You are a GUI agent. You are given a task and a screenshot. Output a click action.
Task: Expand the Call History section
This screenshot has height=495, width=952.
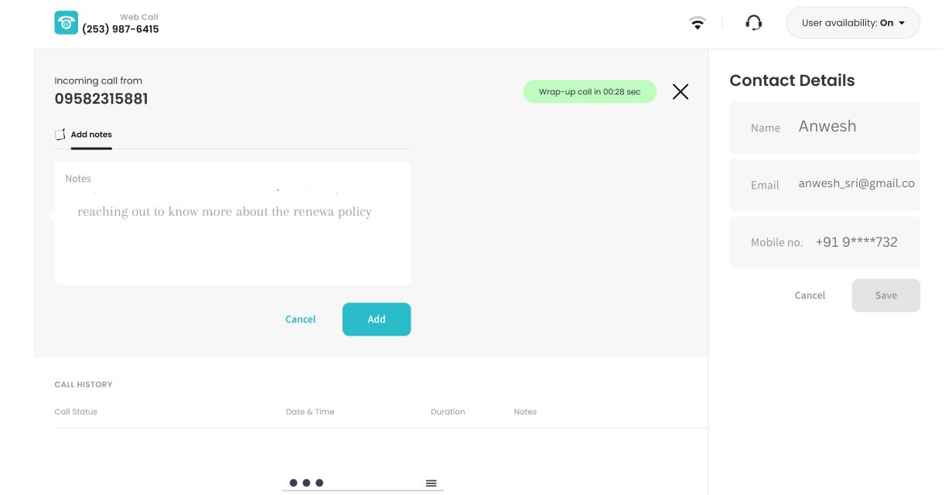tap(82, 384)
